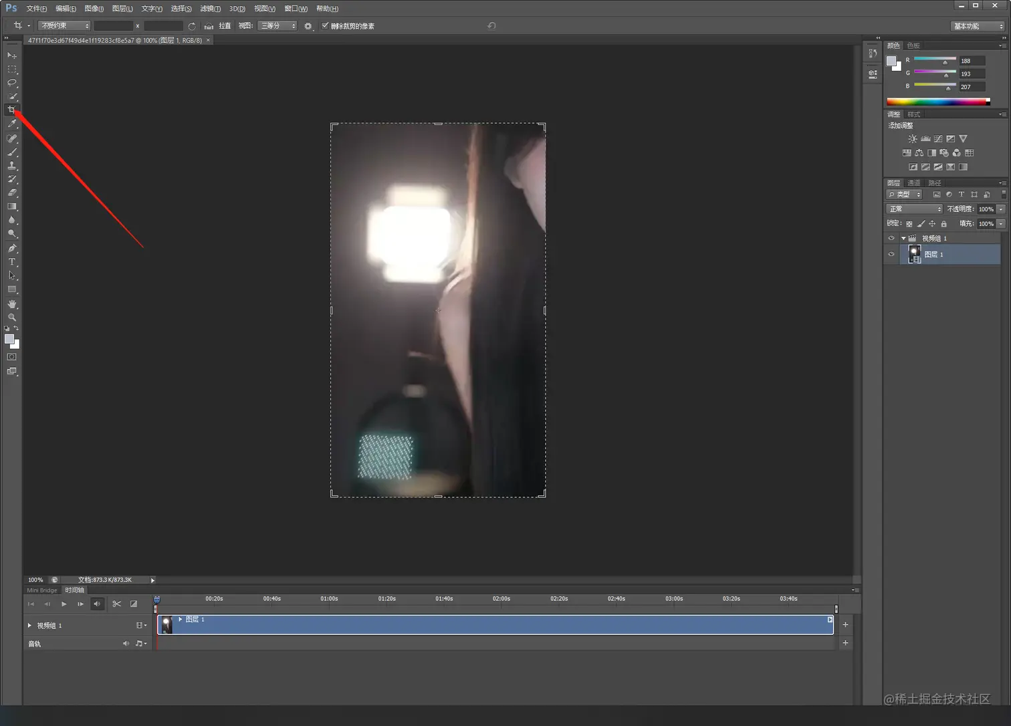Select the Eyedropper tool
The height and width of the screenshot is (726, 1011).
pyautogui.click(x=12, y=124)
